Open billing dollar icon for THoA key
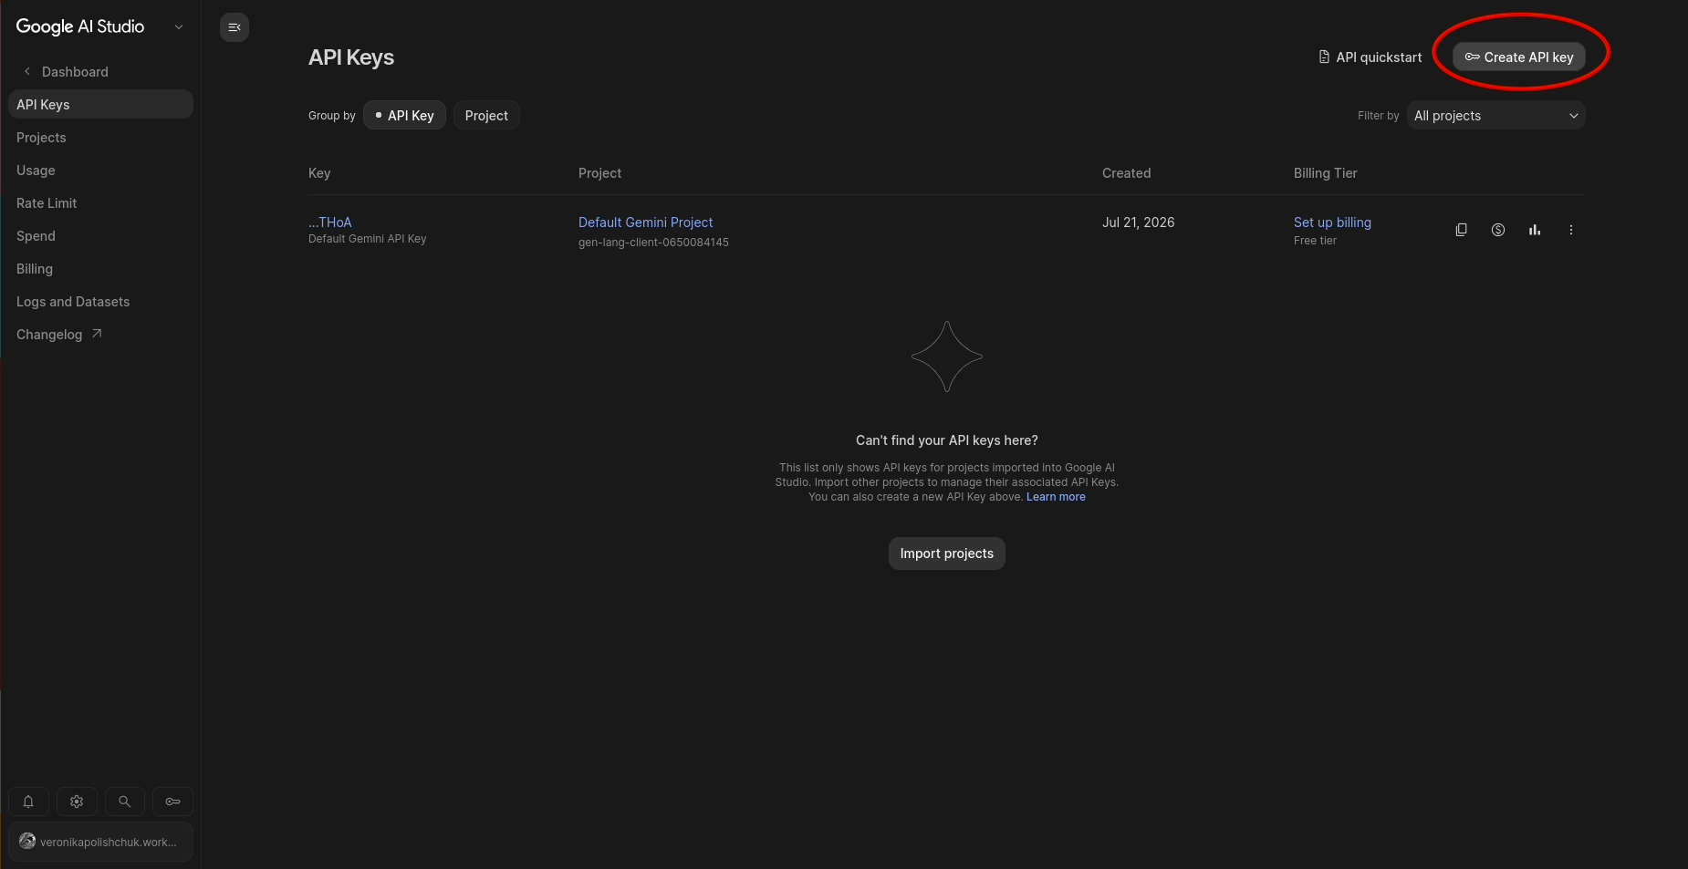 (1497, 230)
